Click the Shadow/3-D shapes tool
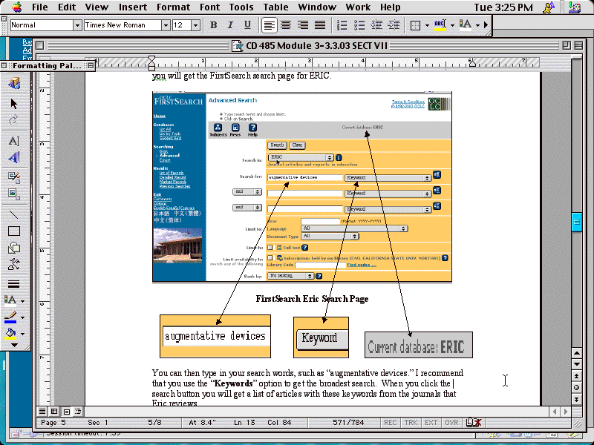 point(14,248)
